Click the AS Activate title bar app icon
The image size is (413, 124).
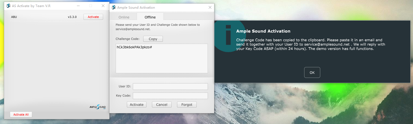click(8, 6)
